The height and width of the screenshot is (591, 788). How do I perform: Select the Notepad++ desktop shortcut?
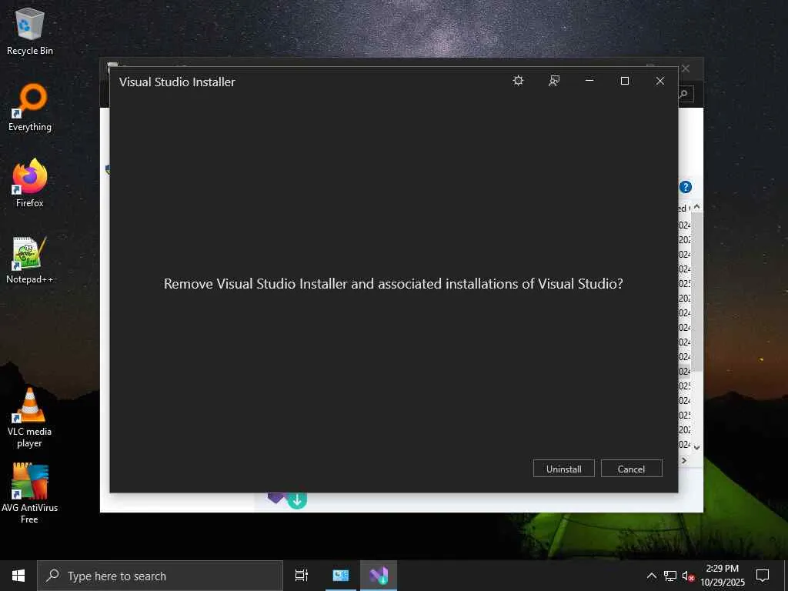point(30,260)
